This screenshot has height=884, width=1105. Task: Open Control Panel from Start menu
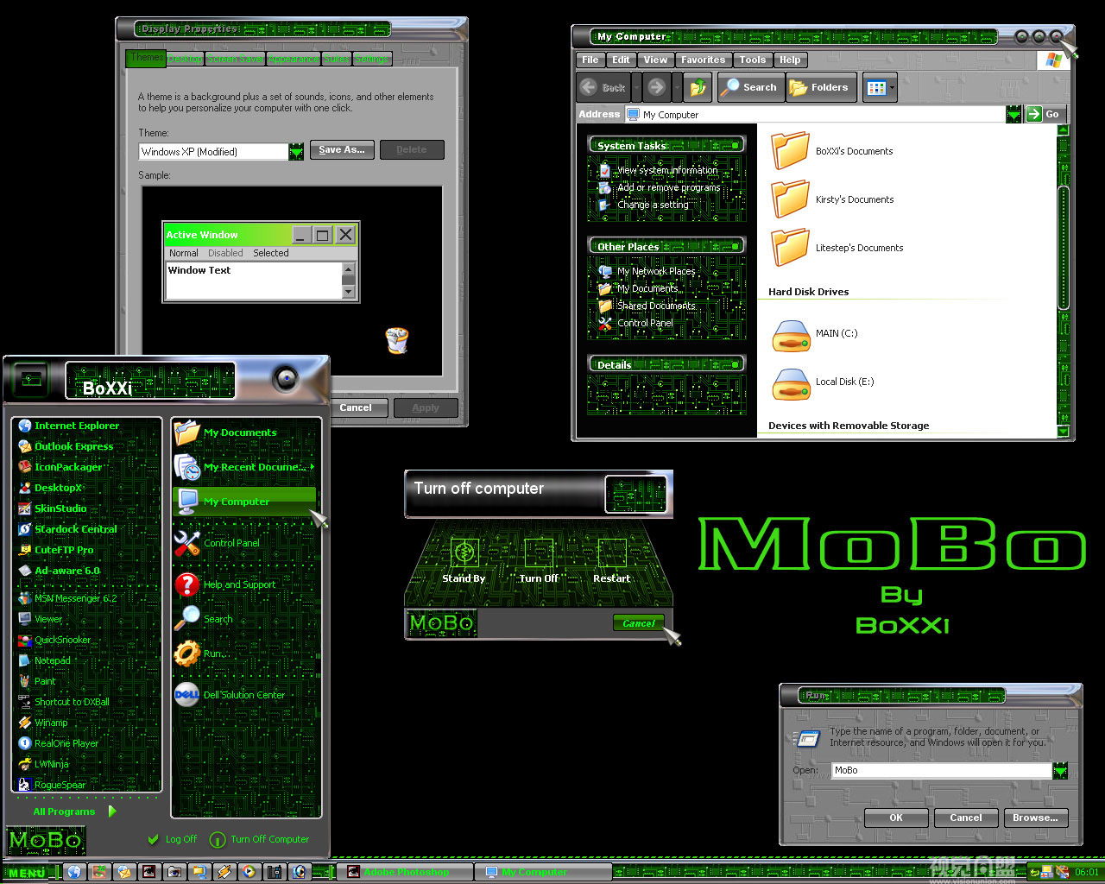[x=218, y=543]
